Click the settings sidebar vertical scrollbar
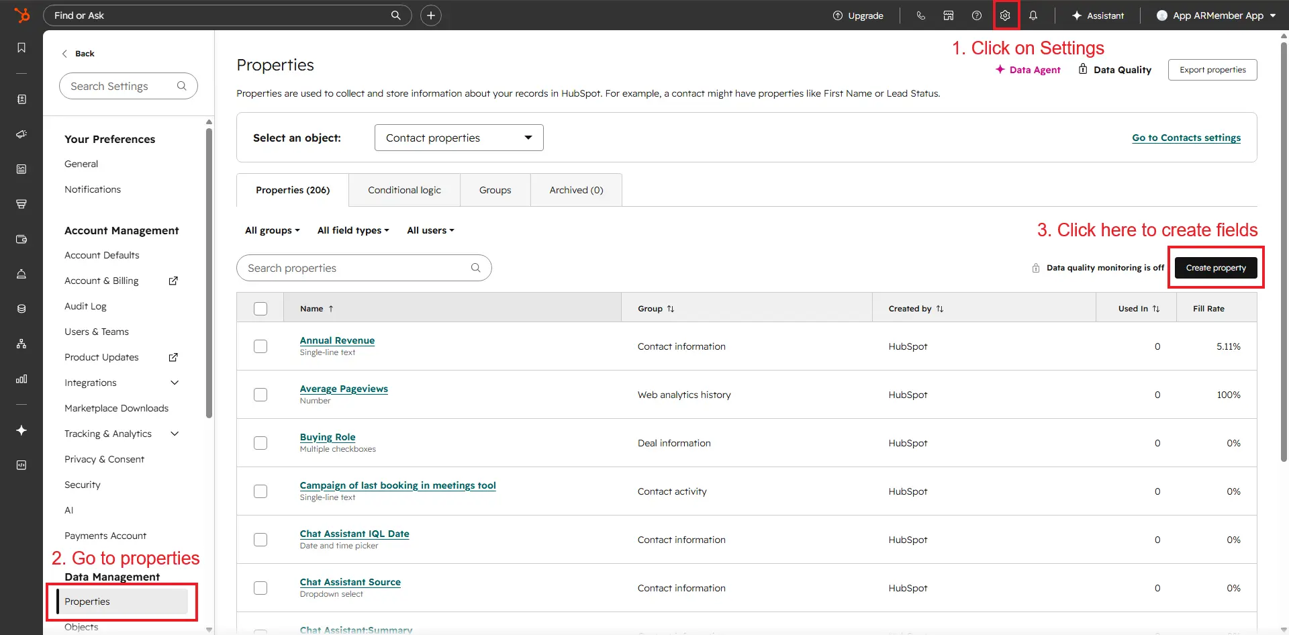Viewport: 1289px width, 635px height. pyautogui.click(x=209, y=272)
